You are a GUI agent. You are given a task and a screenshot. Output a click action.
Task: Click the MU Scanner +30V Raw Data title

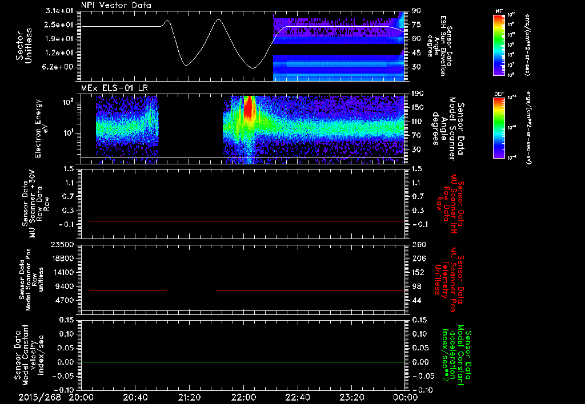click(x=36, y=204)
